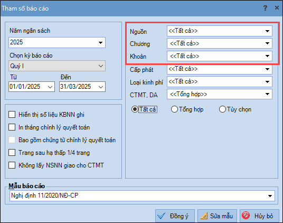Click the help question mark icon
This screenshot has height=223, width=283.
click(x=265, y=8)
